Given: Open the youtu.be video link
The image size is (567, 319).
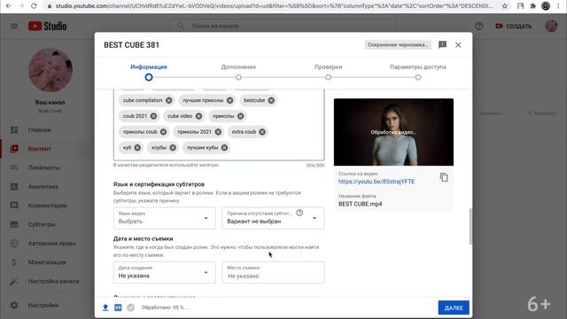Looking at the screenshot, I should [x=377, y=182].
